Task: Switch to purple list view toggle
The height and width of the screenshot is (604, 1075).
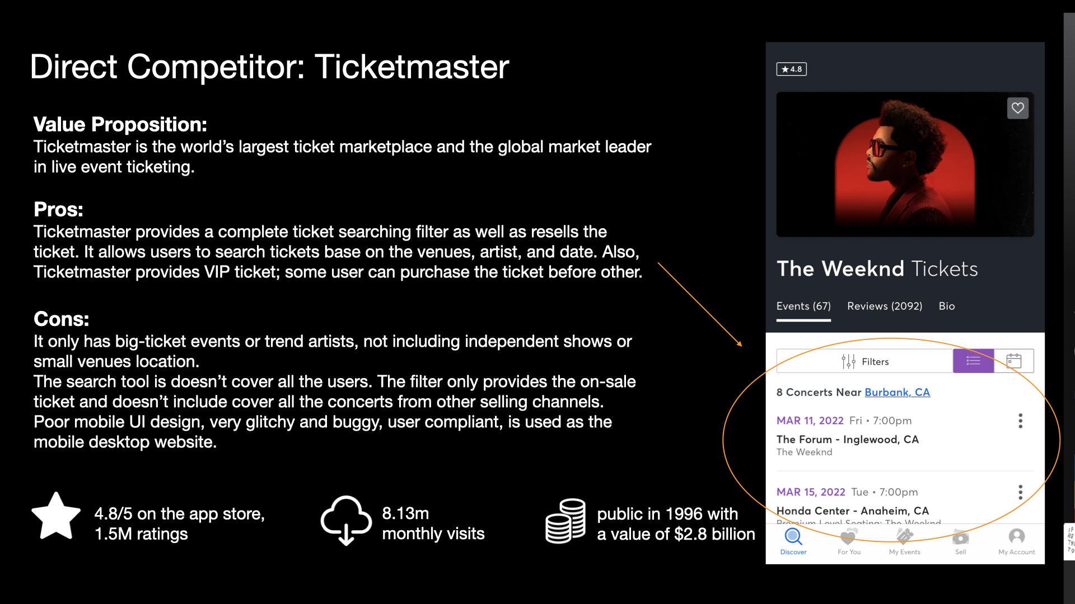Action: pyautogui.click(x=973, y=361)
